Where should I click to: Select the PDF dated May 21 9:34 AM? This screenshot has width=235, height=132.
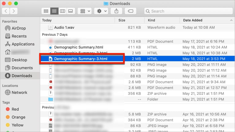pos(138,82)
